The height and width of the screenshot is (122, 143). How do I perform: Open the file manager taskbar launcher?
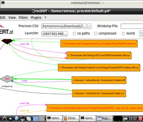(10, 119)
